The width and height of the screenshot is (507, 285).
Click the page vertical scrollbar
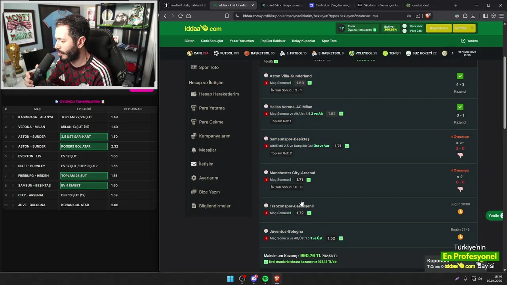505,93
